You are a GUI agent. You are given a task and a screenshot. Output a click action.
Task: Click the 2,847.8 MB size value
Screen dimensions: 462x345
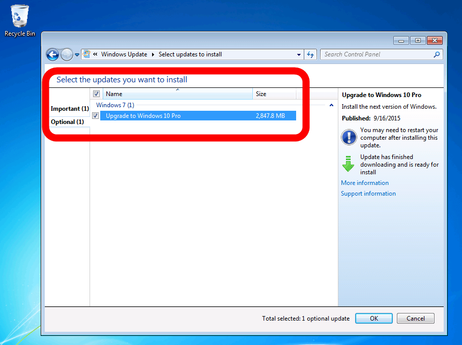(270, 115)
